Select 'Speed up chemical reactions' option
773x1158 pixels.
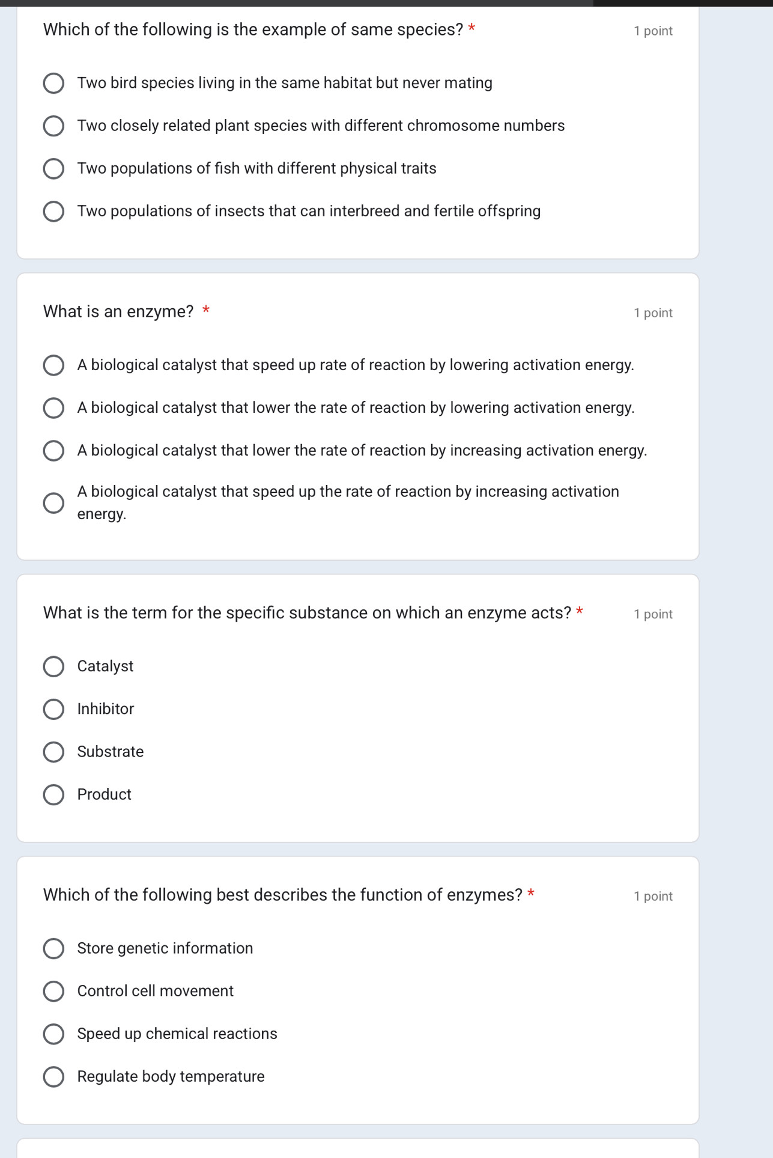click(x=54, y=1034)
